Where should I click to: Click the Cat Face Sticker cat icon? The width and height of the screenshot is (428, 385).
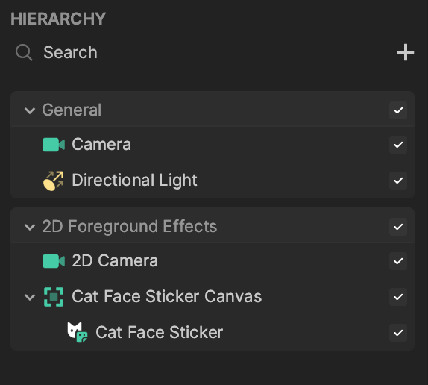click(78, 332)
